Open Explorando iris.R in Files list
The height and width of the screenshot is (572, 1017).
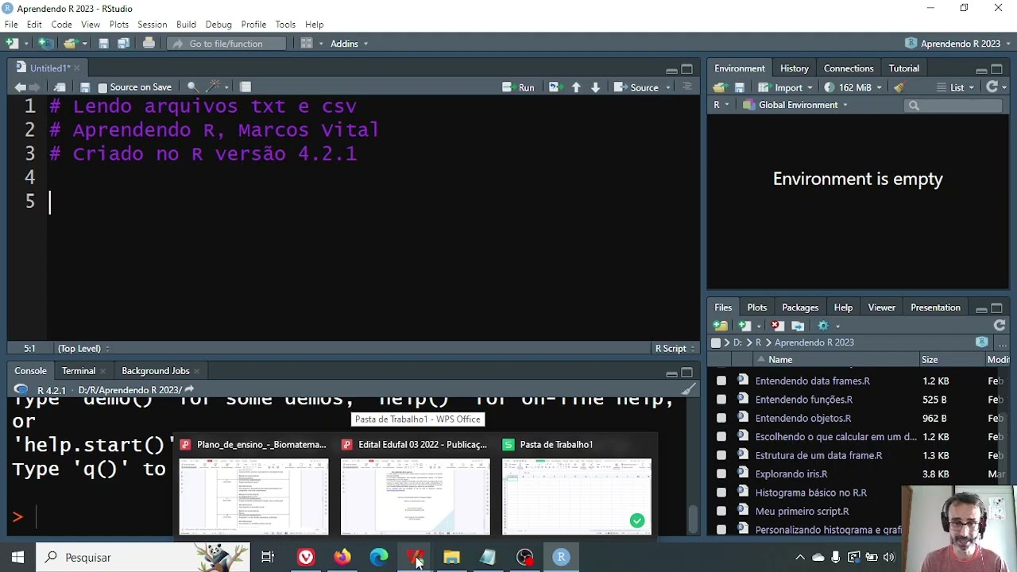791,473
